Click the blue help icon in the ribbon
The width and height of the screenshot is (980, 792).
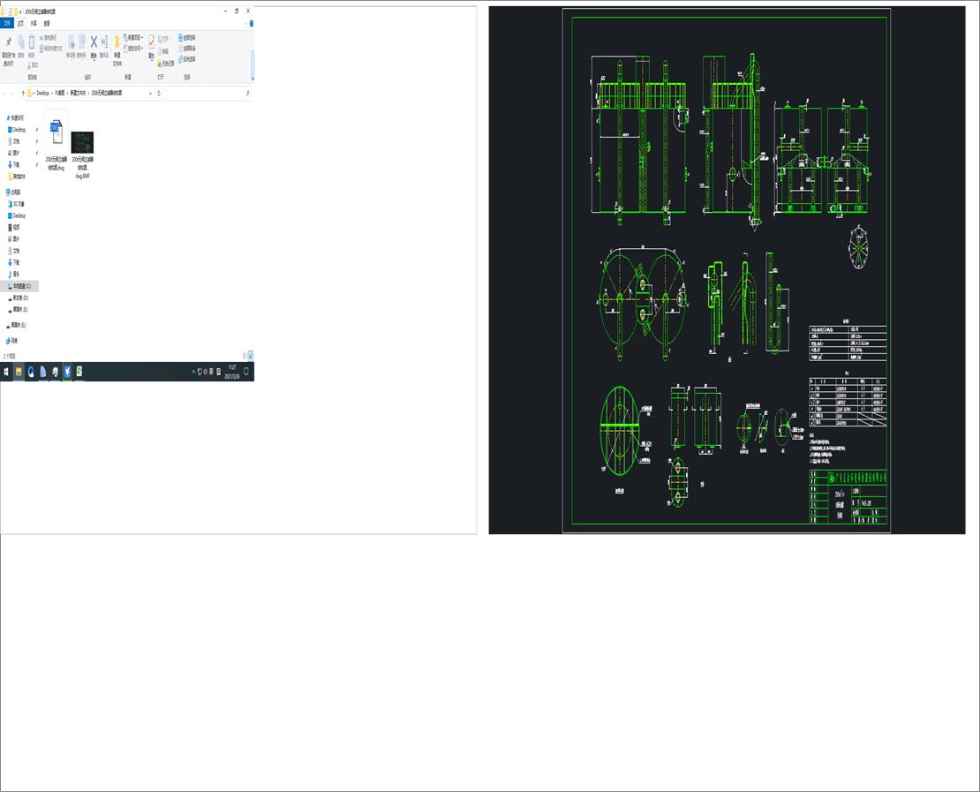click(x=252, y=23)
